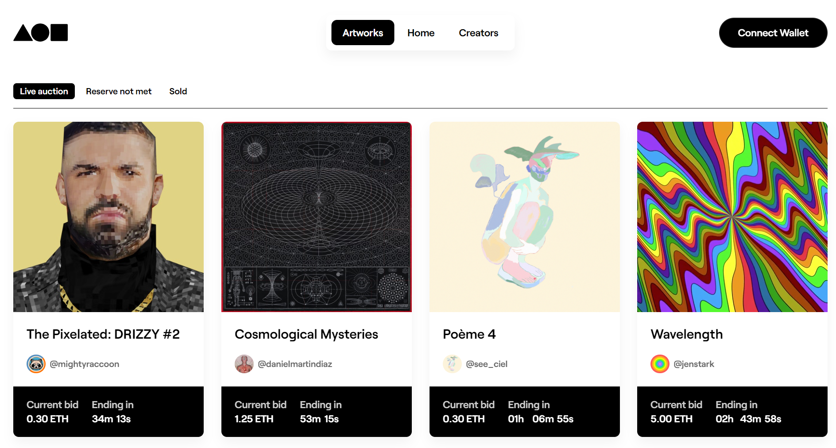This screenshot has width=836, height=448.
Task: Click the danielmartindiaz avatar icon
Action: [244, 364]
